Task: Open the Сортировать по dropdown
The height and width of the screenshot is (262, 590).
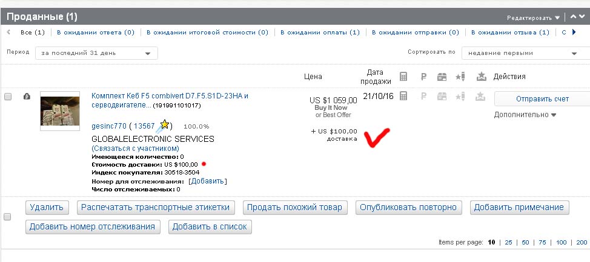Action: 522,53
